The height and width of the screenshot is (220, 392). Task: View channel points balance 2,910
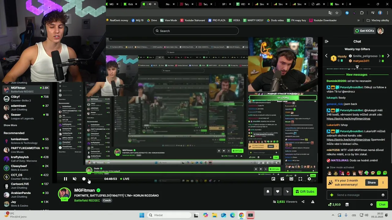tap(334, 204)
